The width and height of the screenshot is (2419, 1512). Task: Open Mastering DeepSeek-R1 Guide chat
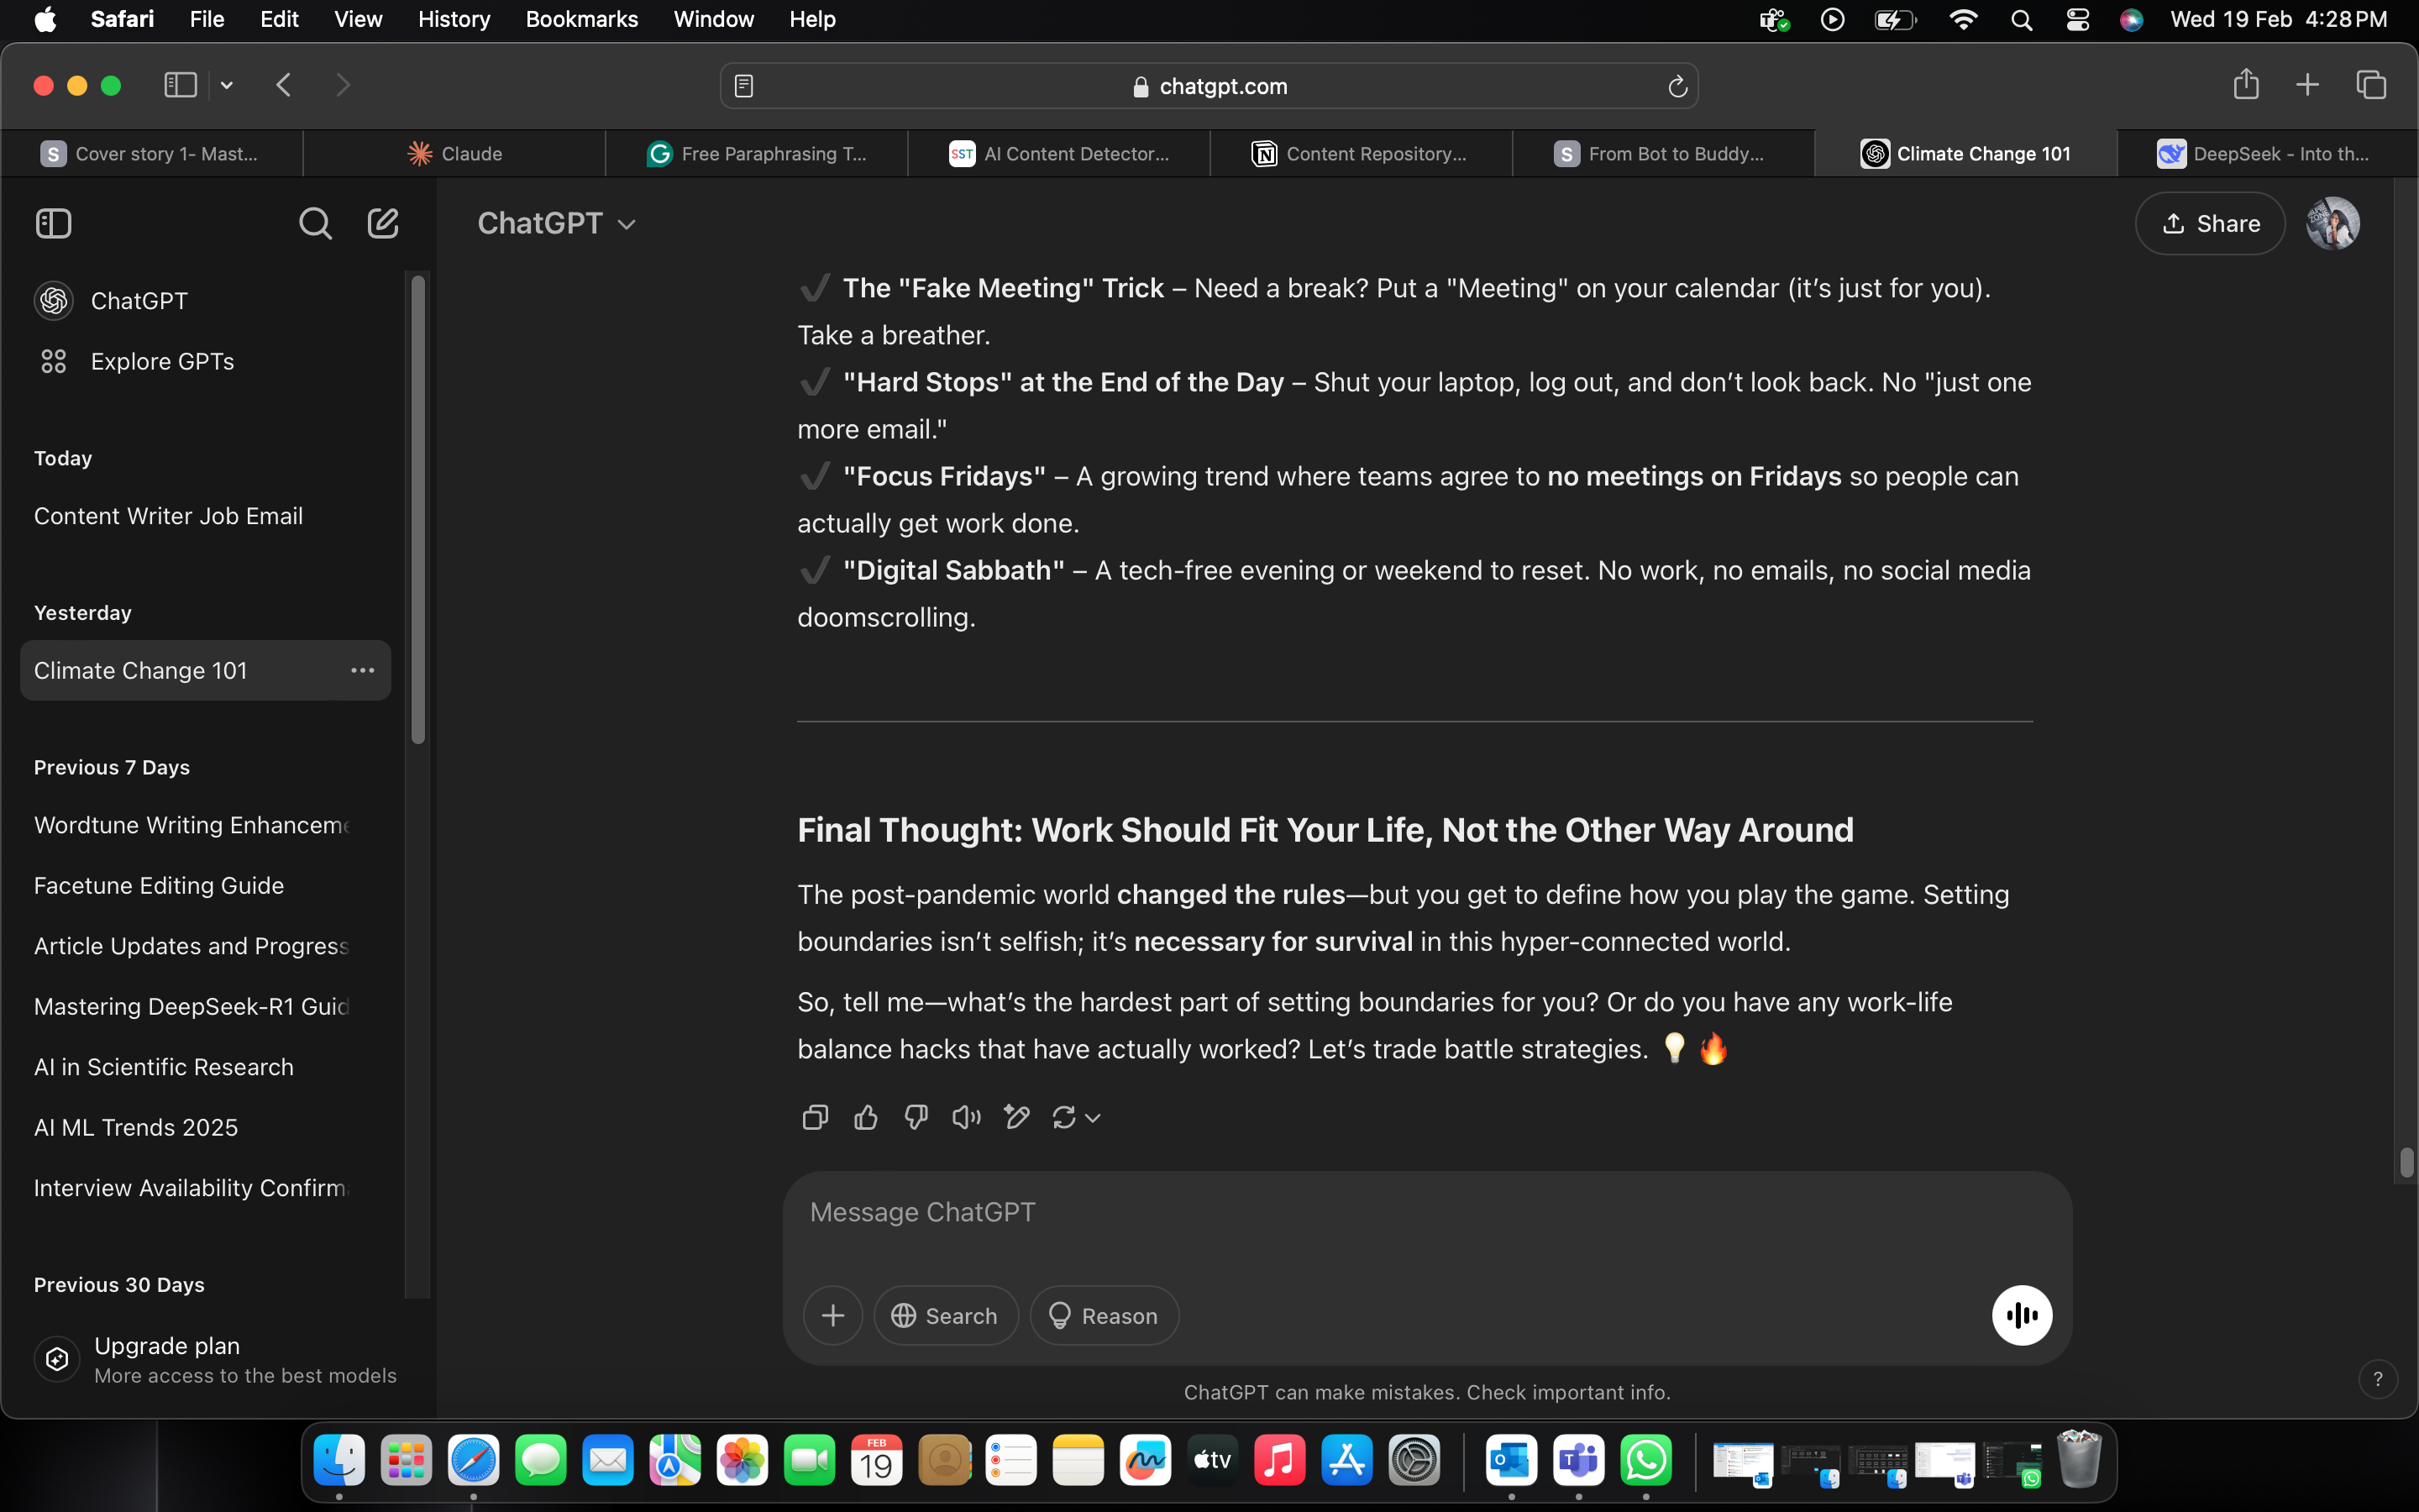click(205, 1006)
